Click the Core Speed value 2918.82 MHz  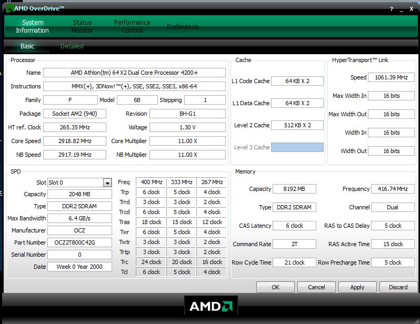75,141
